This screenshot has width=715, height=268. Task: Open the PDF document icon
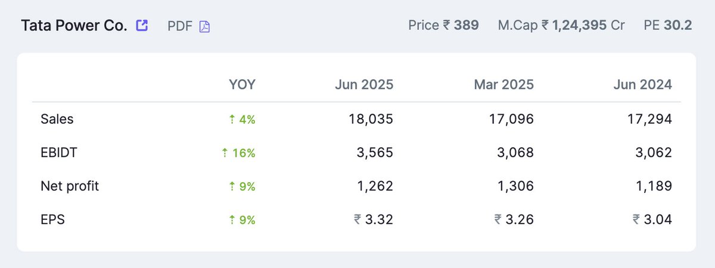204,27
